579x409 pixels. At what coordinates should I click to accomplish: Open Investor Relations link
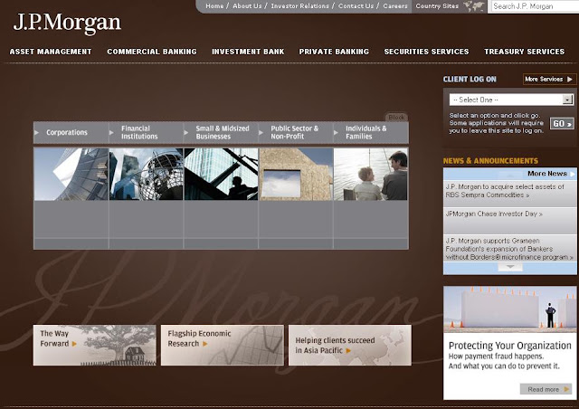299,6
